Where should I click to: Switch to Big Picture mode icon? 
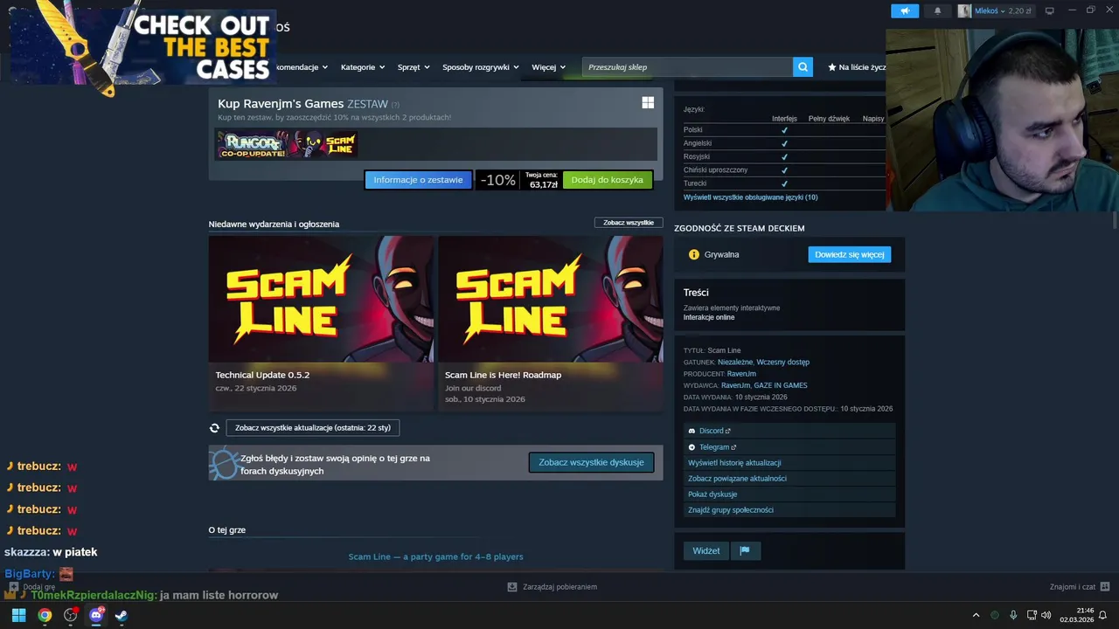[1050, 10]
